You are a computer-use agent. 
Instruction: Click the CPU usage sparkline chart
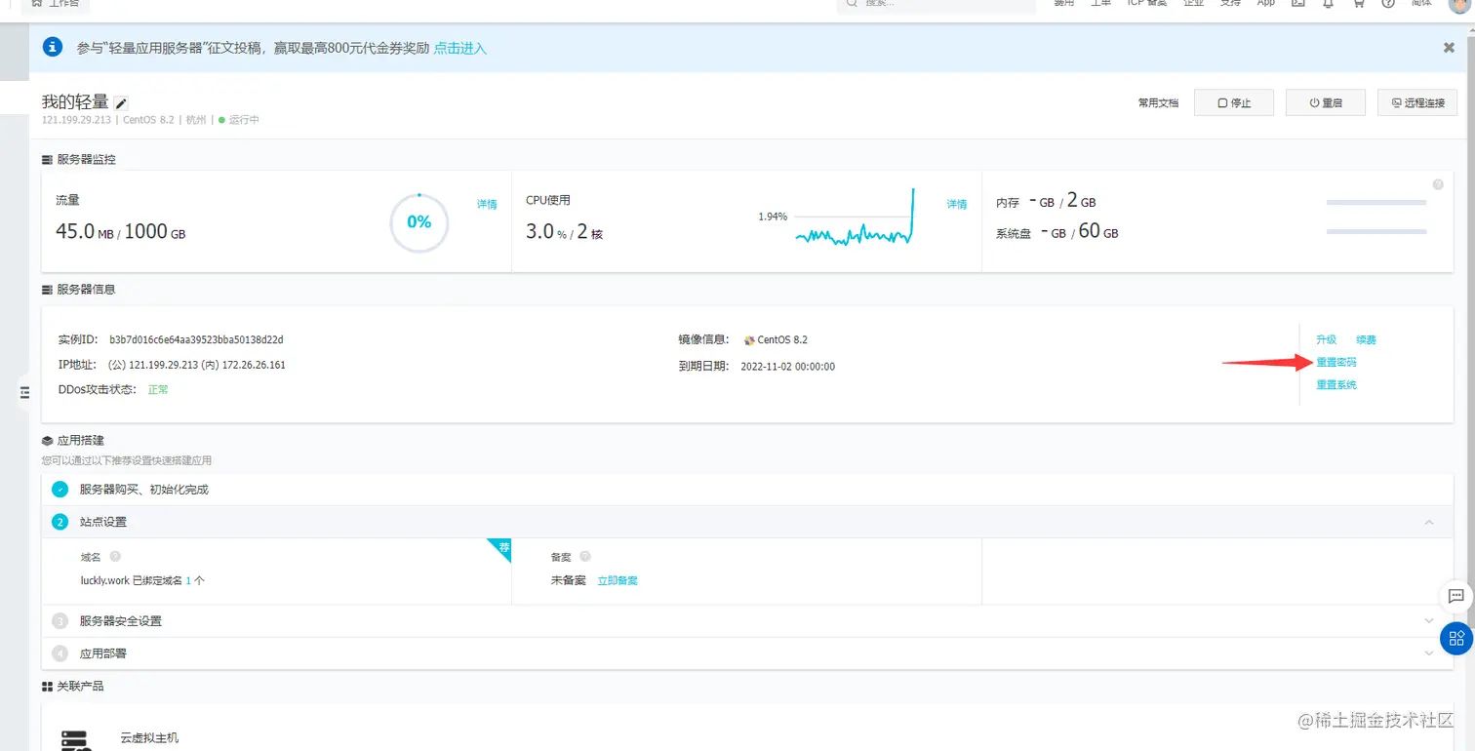(855, 217)
